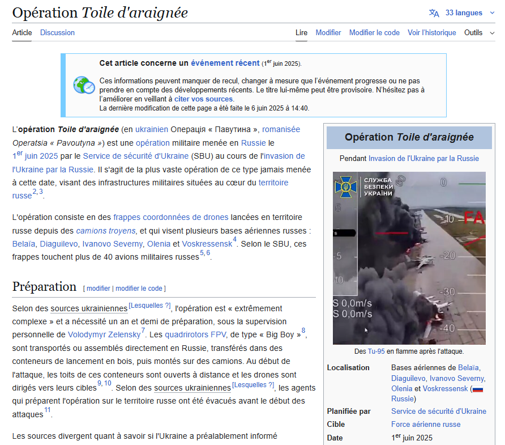Open infobox Invasion de l'Ukraine par la Russie link
This screenshot has width=505, height=445.
coord(423,159)
